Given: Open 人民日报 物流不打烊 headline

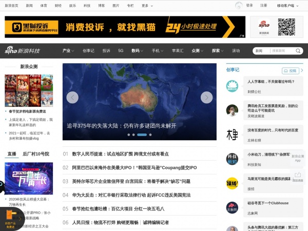Looking at the screenshot, I should [105, 223].
